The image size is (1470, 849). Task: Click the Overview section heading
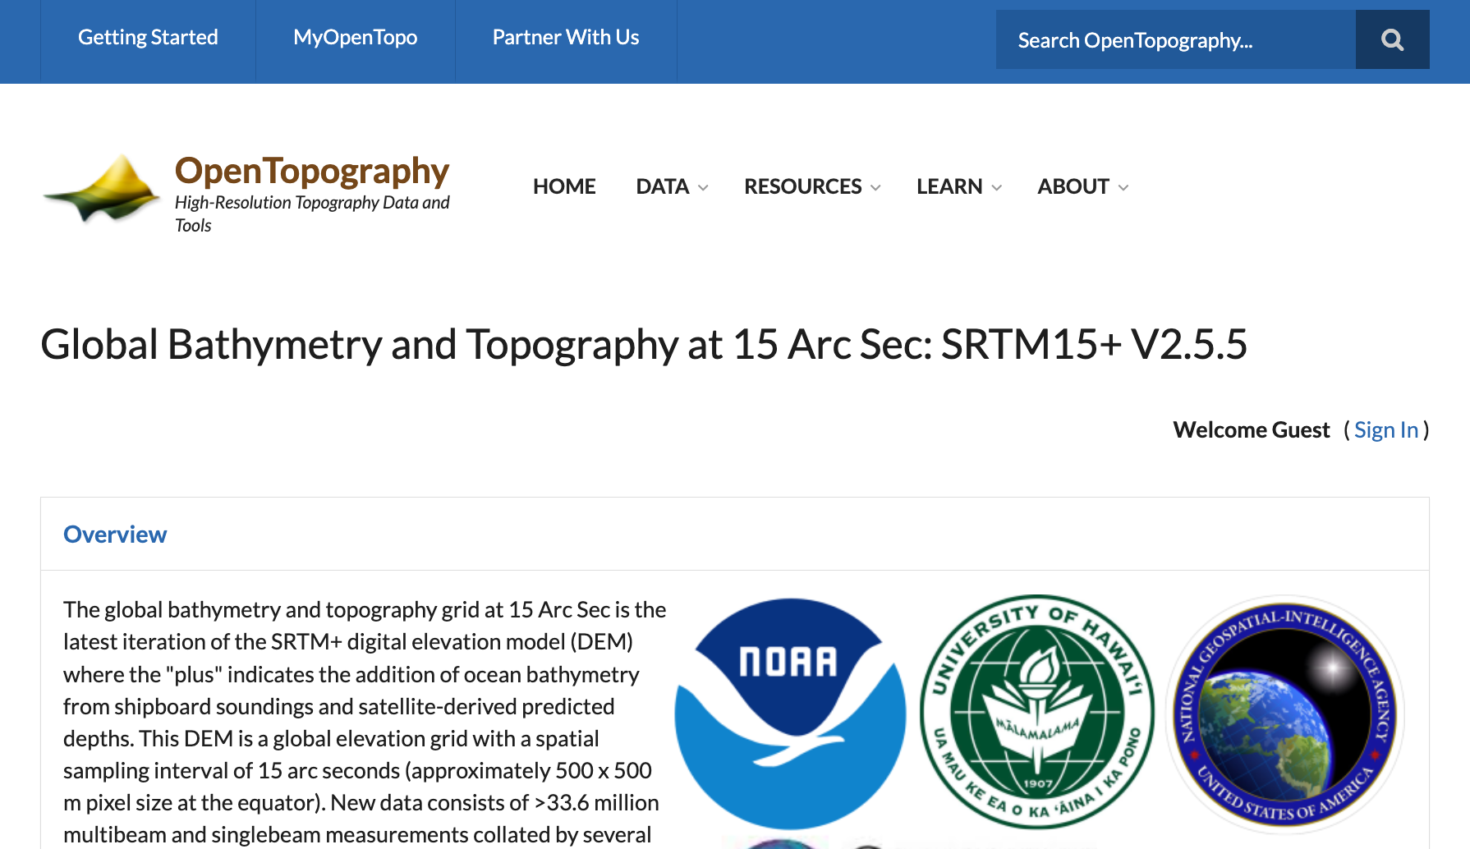pyautogui.click(x=115, y=535)
